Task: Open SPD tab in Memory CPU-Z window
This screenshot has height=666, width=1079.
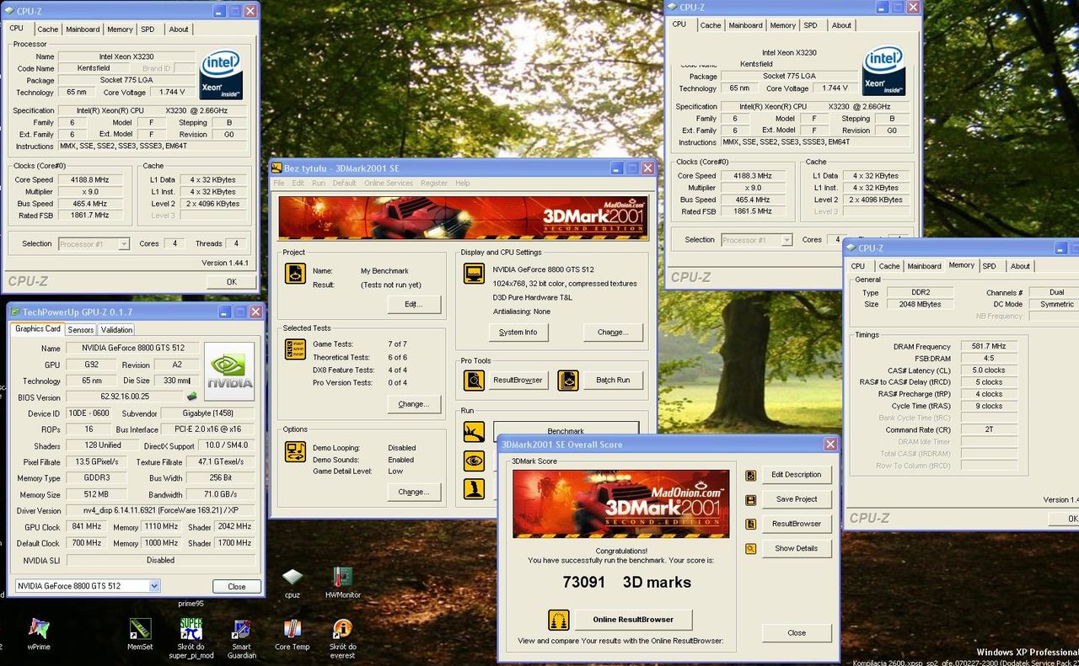Action: click(989, 266)
